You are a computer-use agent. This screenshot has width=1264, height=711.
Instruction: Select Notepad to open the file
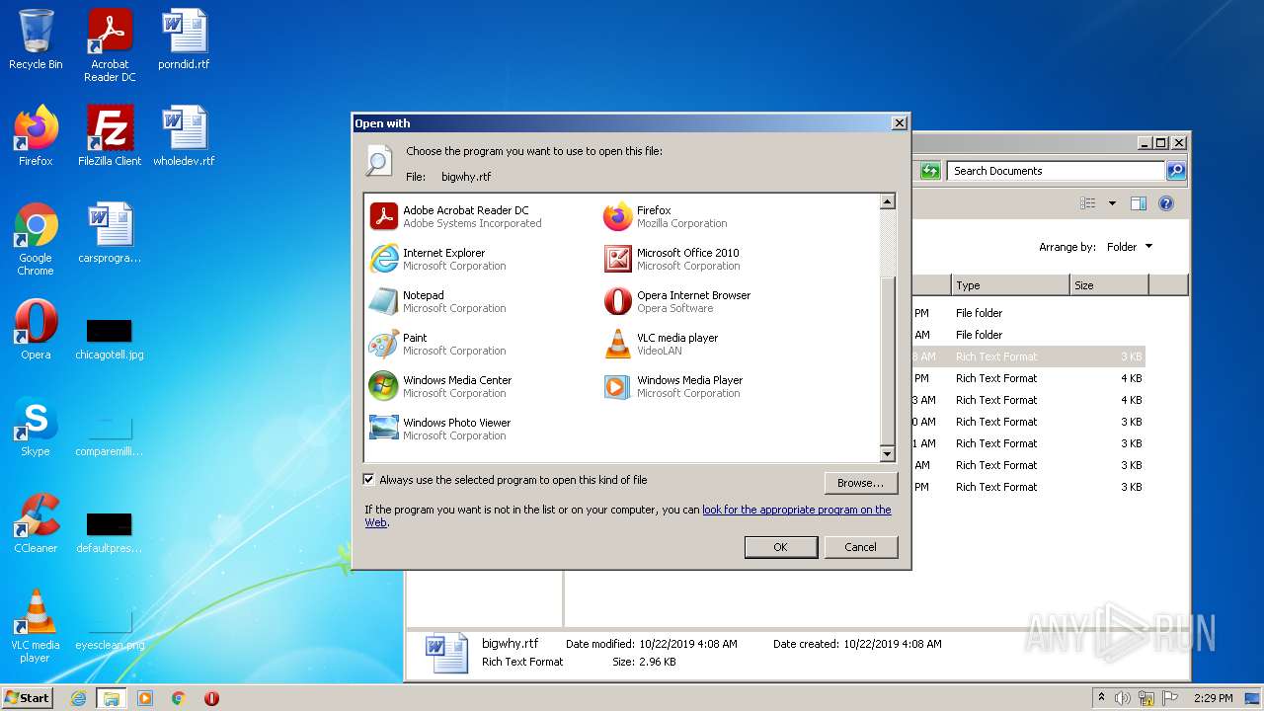437,301
